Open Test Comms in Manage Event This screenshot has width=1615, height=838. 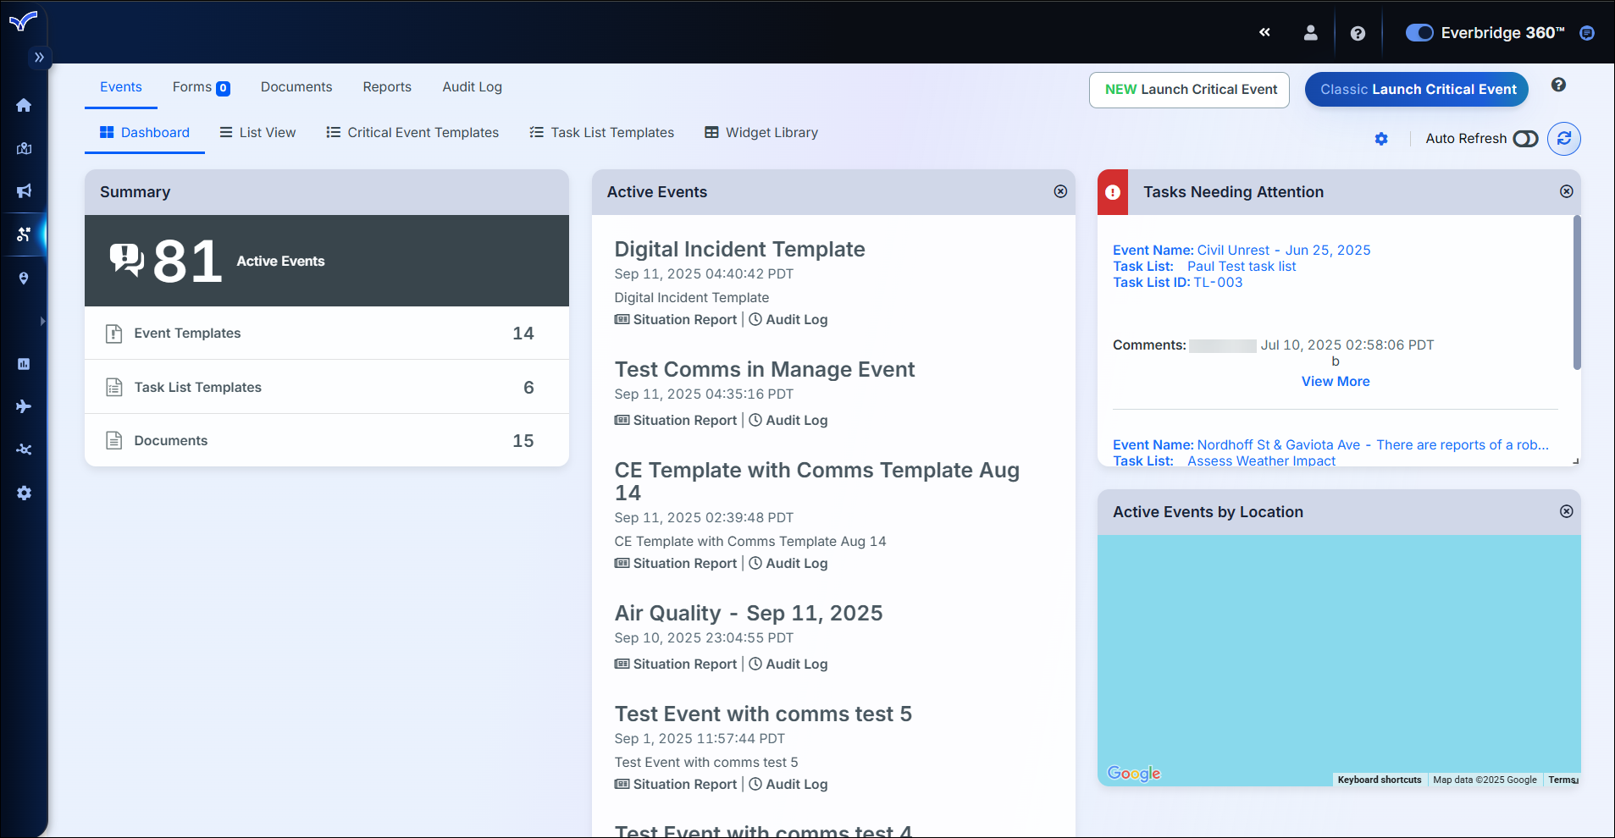765,370
